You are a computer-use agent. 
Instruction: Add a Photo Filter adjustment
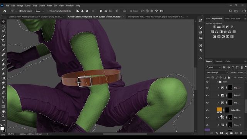(225, 32)
